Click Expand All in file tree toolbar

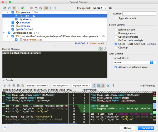point(51,8)
